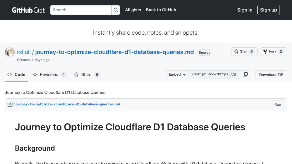
Task: Select the Secret badge label
Action: click(x=204, y=53)
